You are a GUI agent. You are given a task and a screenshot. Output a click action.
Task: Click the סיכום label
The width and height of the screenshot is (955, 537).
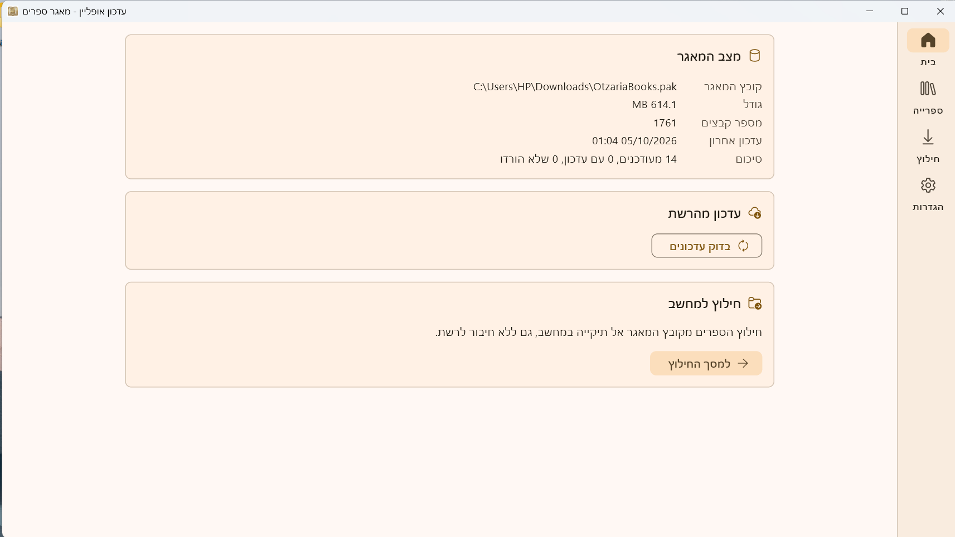(748, 159)
